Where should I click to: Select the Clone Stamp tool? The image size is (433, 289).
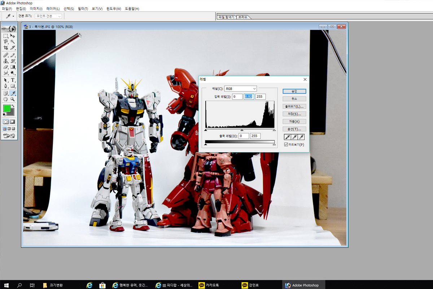pyautogui.click(x=6, y=61)
